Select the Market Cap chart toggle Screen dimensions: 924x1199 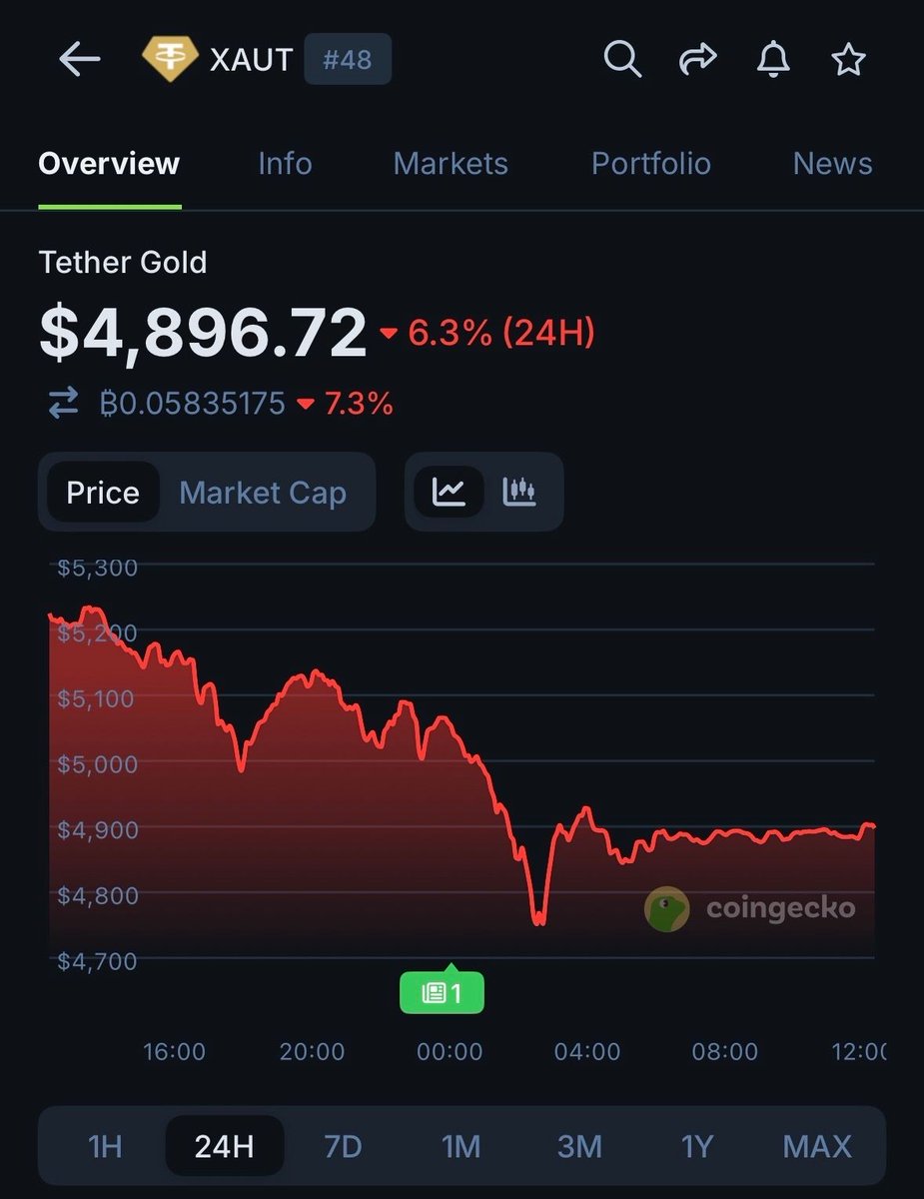click(263, 492)
